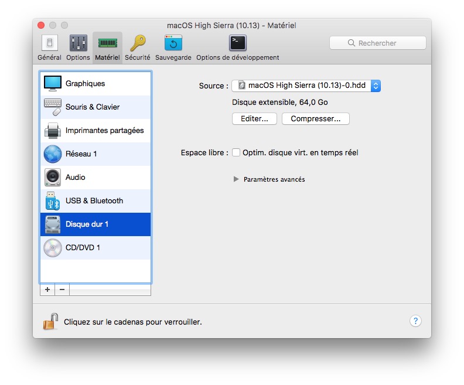This screenshot has height=385, width=464.
Task: Select Souris & Clavier row text
Action: point(93,107)
